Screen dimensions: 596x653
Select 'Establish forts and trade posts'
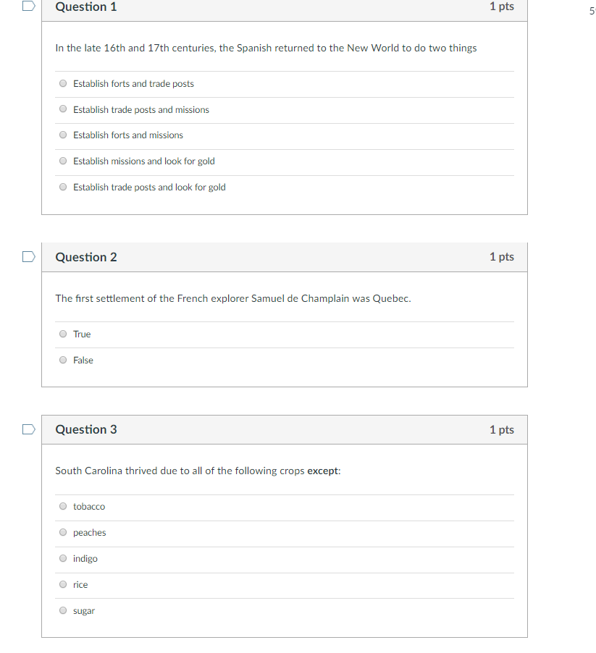click(63, 83)
